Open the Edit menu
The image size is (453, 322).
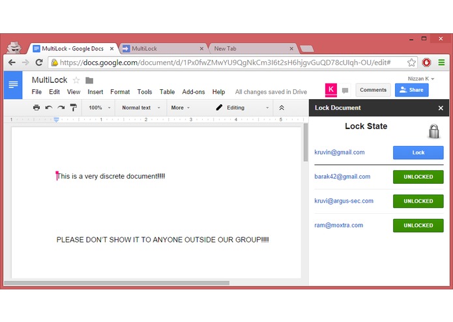54,92
